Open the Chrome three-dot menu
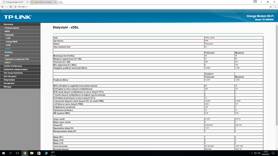Image resolution: width=278 pixels, height=156 pixels. coord(275,7)
